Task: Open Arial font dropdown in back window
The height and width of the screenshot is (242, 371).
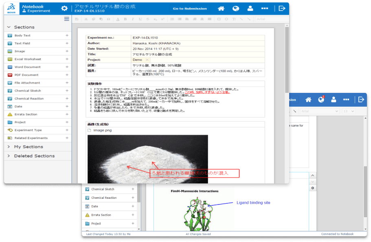Action: [320, 111]
